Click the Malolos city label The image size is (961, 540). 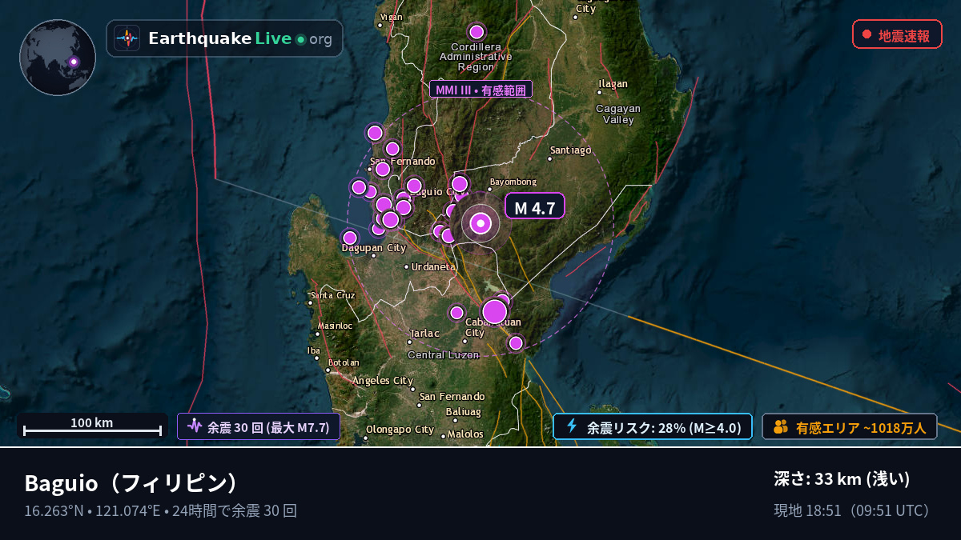[x=466, y=434]
